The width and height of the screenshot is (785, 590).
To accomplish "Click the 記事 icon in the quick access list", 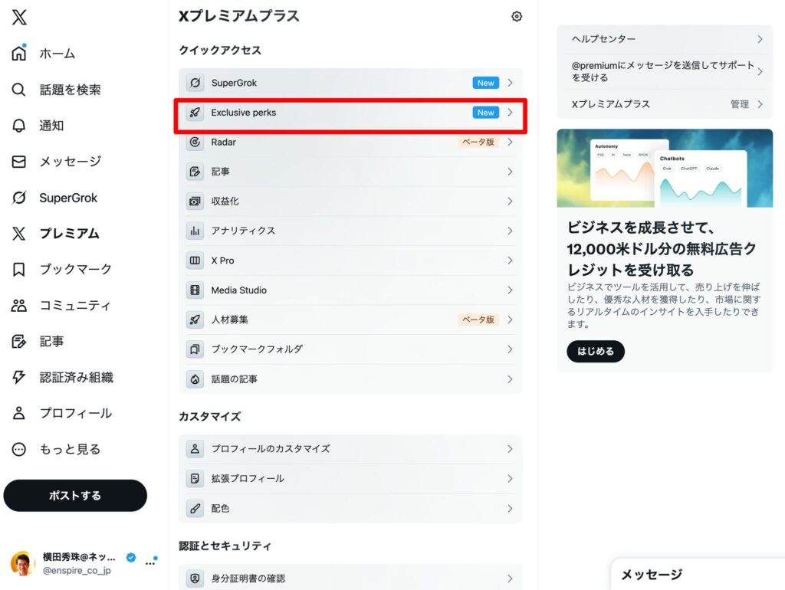I will 195,172.
